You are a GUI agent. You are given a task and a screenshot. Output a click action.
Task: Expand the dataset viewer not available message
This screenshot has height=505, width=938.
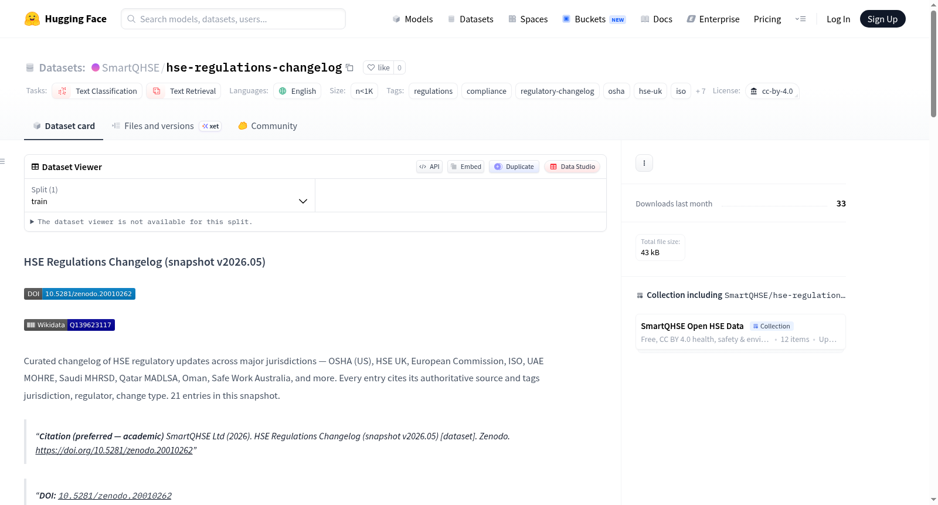click(x=141, y=222)
